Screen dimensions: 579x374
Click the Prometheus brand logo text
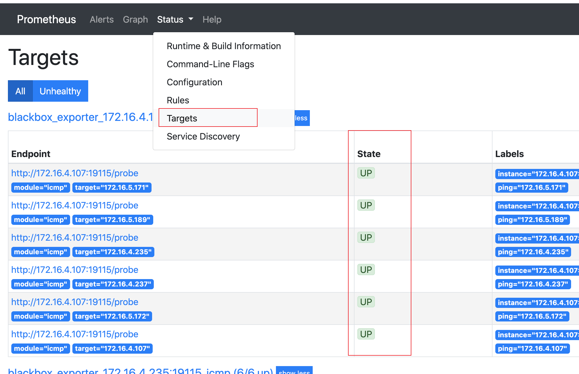click(46, 19)
